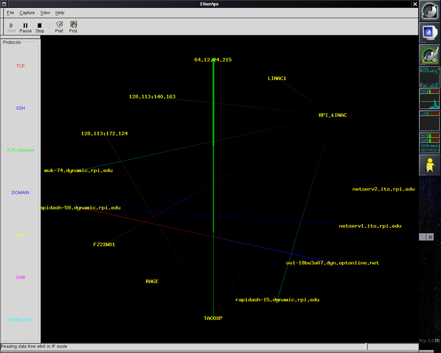Screen dimensions: 441x353
Task: Open Preferences with the Pref. icon
Action: pos(59,26)
